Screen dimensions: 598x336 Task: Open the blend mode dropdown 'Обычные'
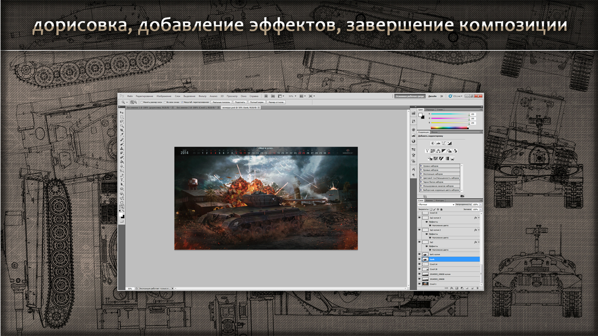(436, 204)
